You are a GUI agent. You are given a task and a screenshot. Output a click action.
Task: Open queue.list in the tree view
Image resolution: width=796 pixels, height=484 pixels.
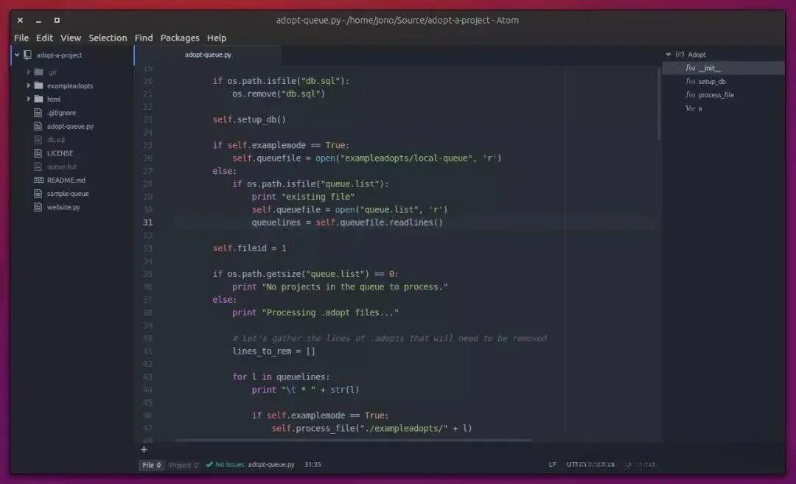(61, 166)
